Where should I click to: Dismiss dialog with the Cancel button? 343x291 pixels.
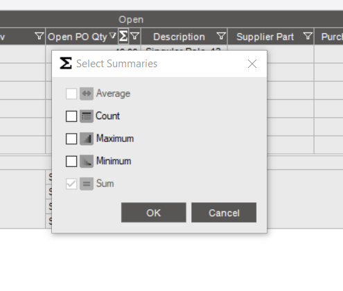[224, 213]
